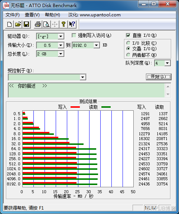Select the 两者都不 radio button
This screenshot has width=179, height=214.
tap(128, 55)
